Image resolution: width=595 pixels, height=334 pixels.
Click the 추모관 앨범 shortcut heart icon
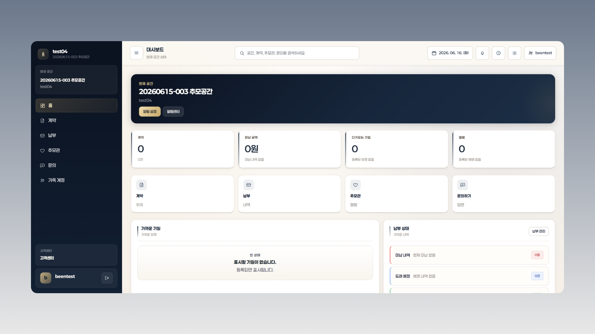[x=355, y=185]
